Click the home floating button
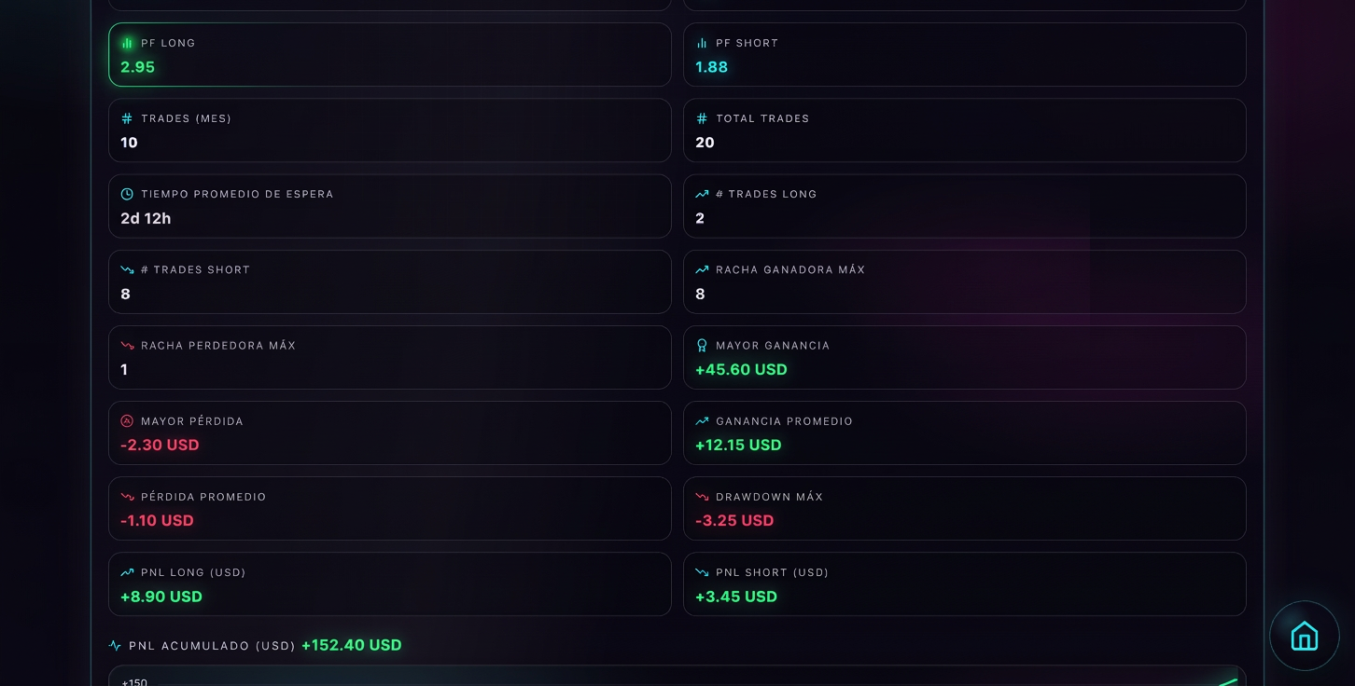Image resolution: width=1355 pixels, height=686 pixels. (x=1304, y=636)
